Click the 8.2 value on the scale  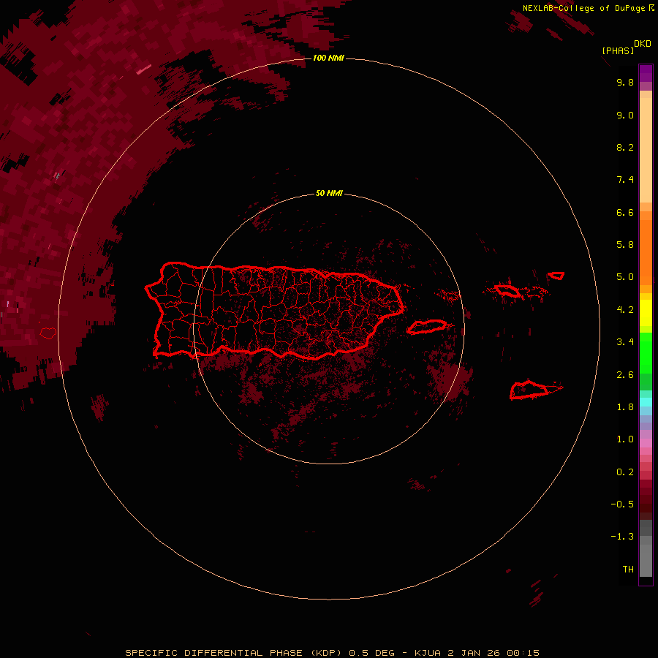tap(625, 147)
